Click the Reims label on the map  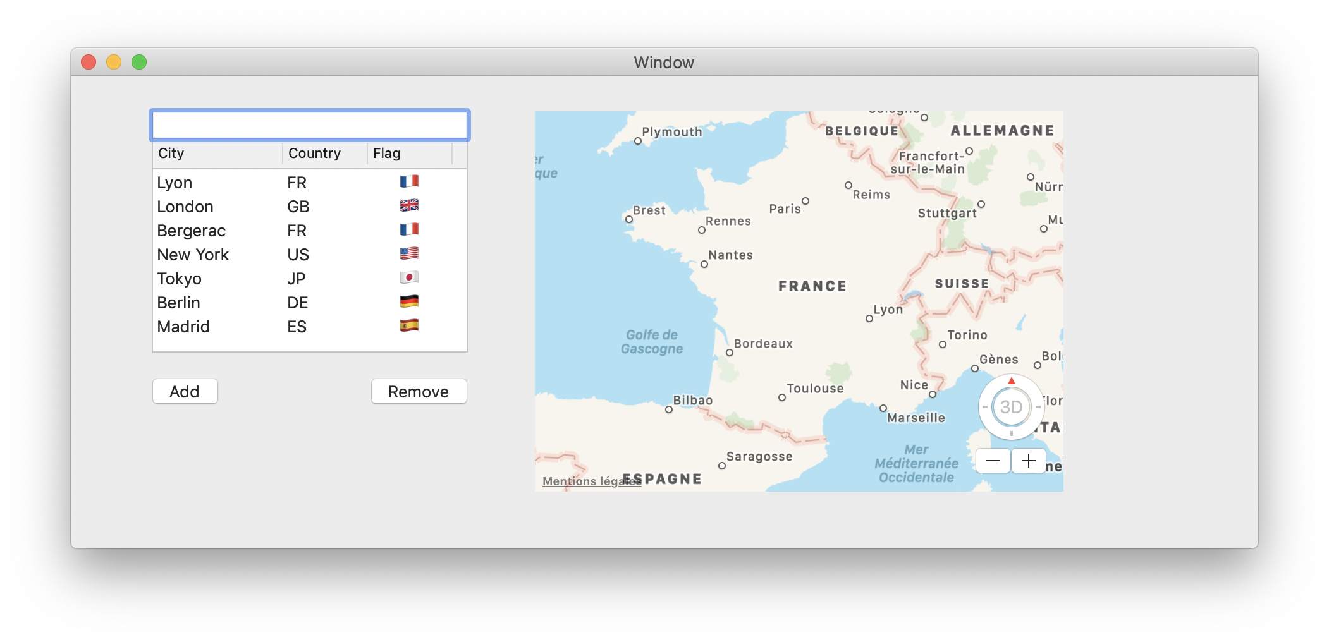point(871,195)
